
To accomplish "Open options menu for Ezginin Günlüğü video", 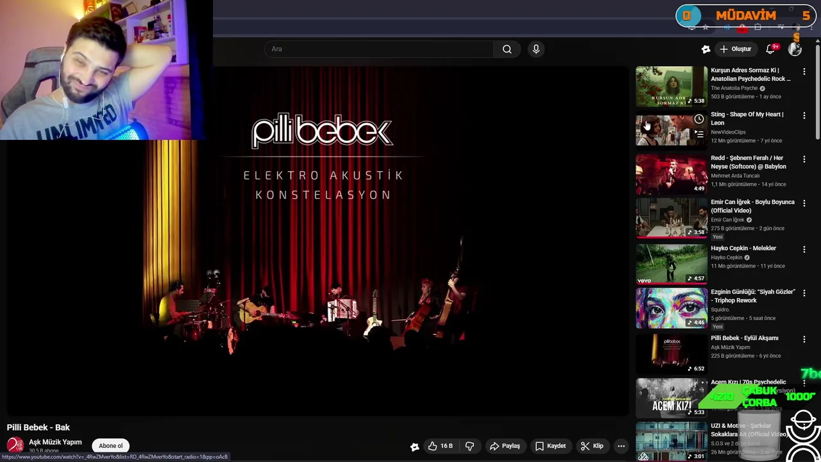I will (804, 293).
